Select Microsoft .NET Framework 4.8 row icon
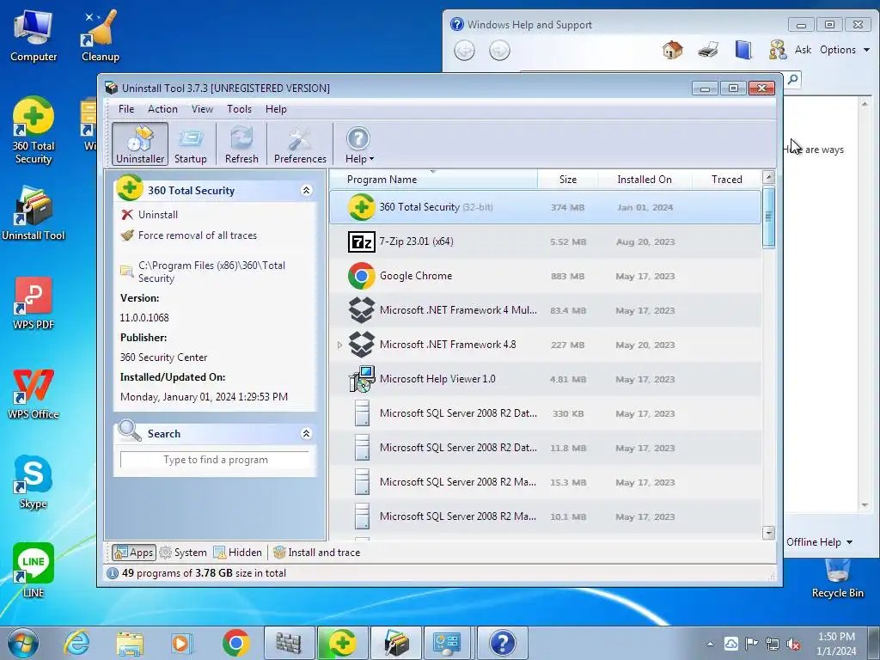The width and height of the screenshot is (880, 660). click(x=362, y=345)
